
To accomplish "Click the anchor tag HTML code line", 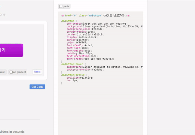I will pos(95,16).
